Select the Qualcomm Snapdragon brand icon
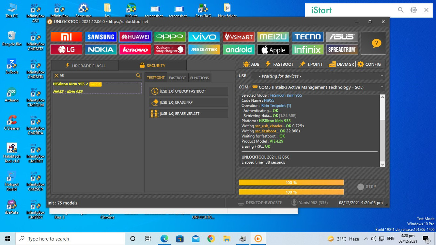 tap(170, 49)
